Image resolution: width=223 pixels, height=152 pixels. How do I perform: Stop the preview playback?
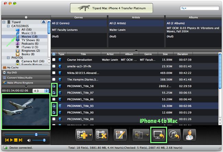tap(16, 140)
